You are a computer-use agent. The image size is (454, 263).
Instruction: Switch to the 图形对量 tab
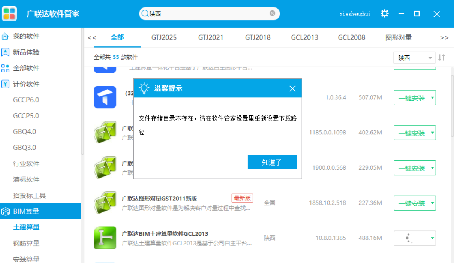tap(399, 37)
